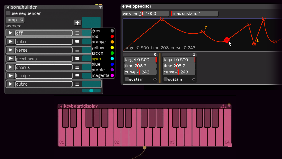282x159 pixels.
Task: Choose magenta from color list
Action: point(103,75)
